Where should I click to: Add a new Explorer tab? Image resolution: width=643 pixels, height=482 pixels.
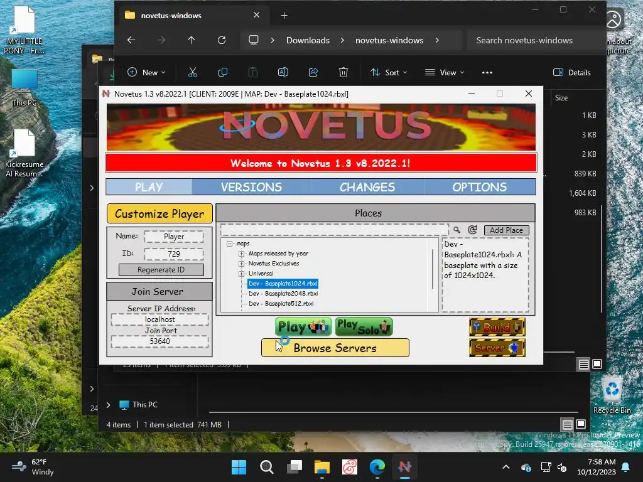[284, 16]
